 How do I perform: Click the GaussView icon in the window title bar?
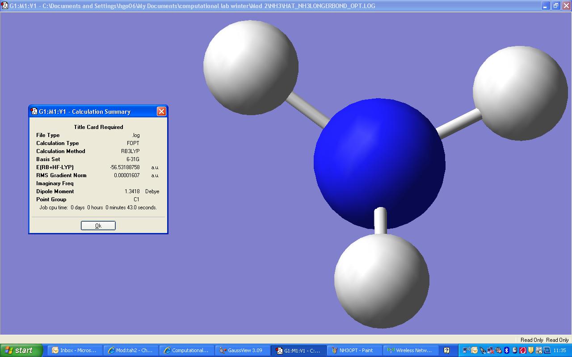click(x=5, y=6)
